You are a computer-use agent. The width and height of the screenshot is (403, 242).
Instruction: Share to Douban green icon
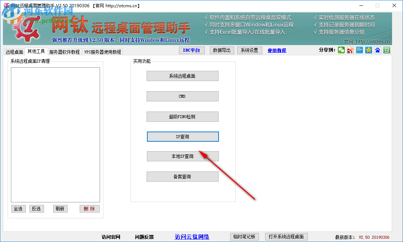[386, 50]
